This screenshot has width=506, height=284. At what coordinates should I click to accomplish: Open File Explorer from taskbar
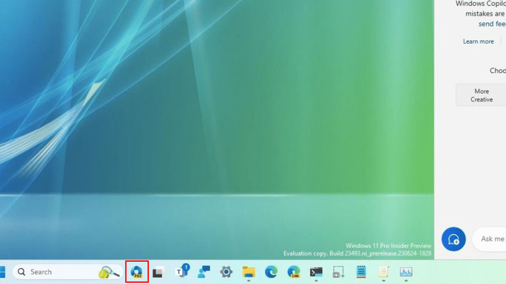pos(249,272)
